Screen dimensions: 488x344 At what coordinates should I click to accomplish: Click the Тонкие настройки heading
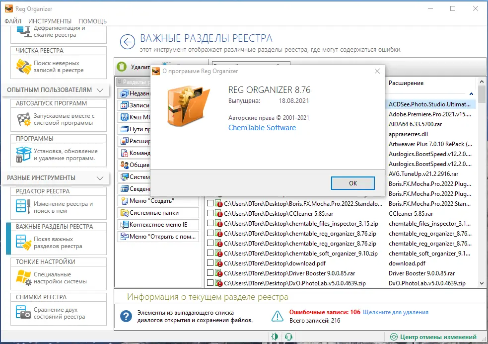pyautogui.click(x=46, y=262)
